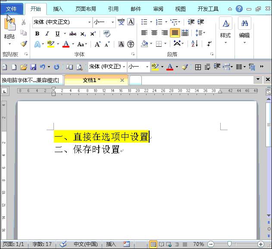Click the character border icon
Viewport: 272px width, 249px height.
[x=131, y=22]
